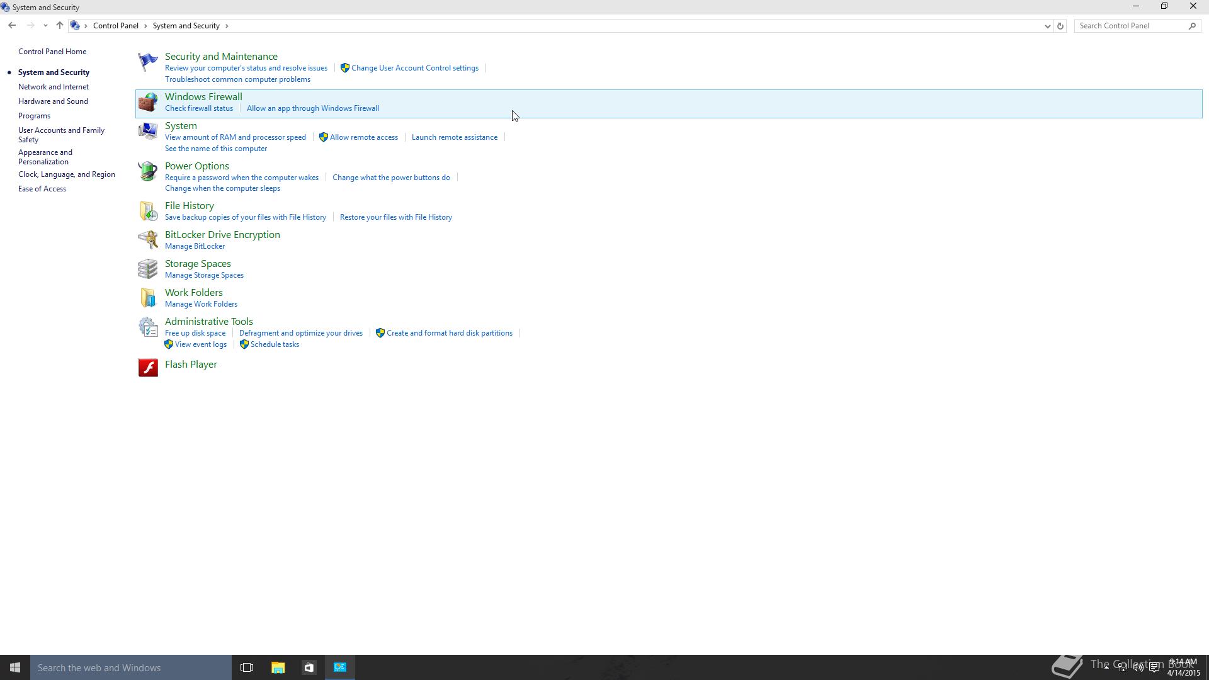Screen dimensions: 1209x680
Task: Expand chevron after Control Panel breadcrumb
Action: click(145, 26)
